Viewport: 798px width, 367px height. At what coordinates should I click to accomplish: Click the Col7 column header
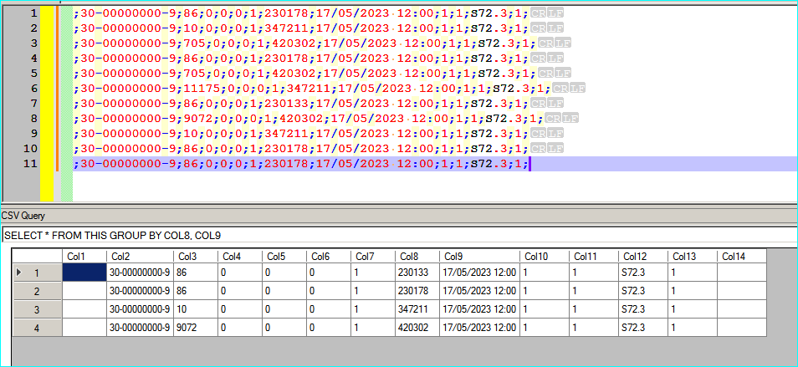(373, 257)
